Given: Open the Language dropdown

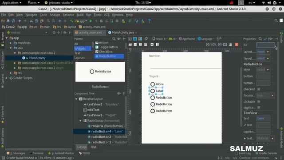Looking at the screenshot, I should click(205, 39).
